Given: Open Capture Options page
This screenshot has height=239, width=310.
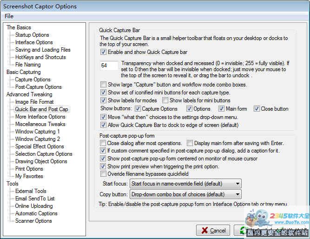Looking at the screenshot, I should [33, 80].
